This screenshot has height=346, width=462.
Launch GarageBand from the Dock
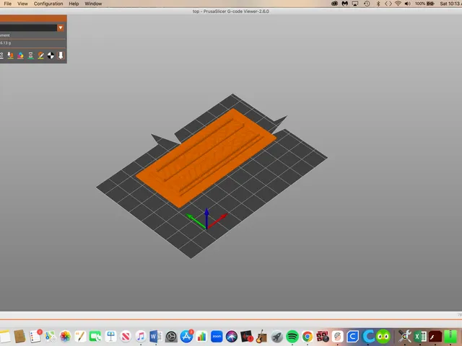click(261, 337)
